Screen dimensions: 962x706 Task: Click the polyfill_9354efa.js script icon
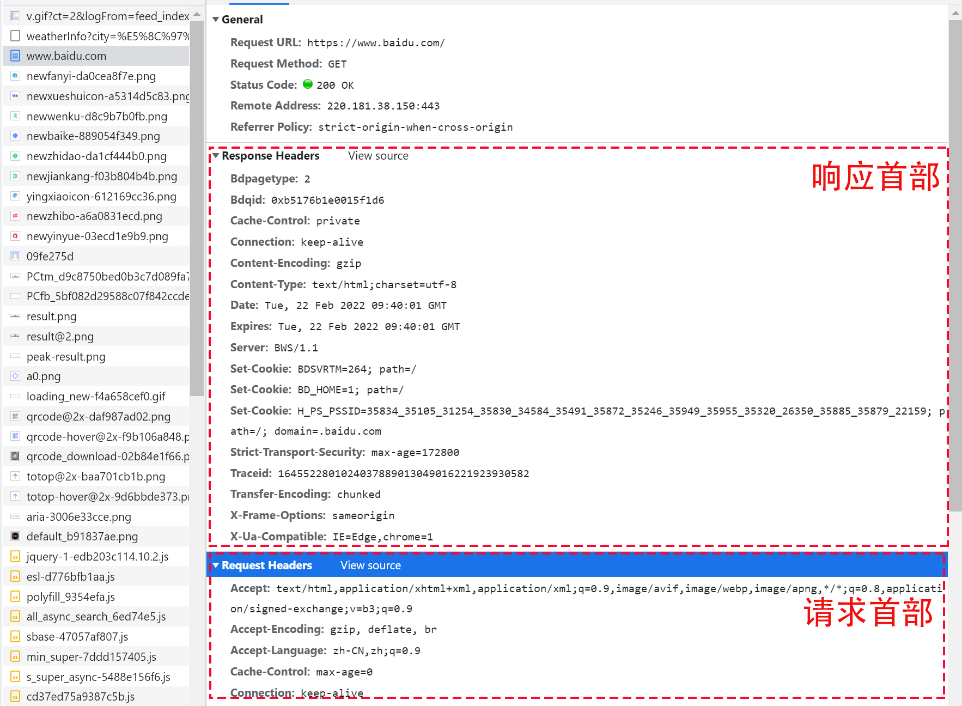tap(15, 597)
